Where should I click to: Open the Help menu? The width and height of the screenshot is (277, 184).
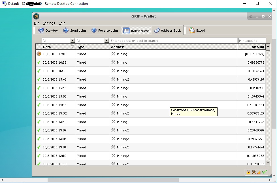coord(62,23)
